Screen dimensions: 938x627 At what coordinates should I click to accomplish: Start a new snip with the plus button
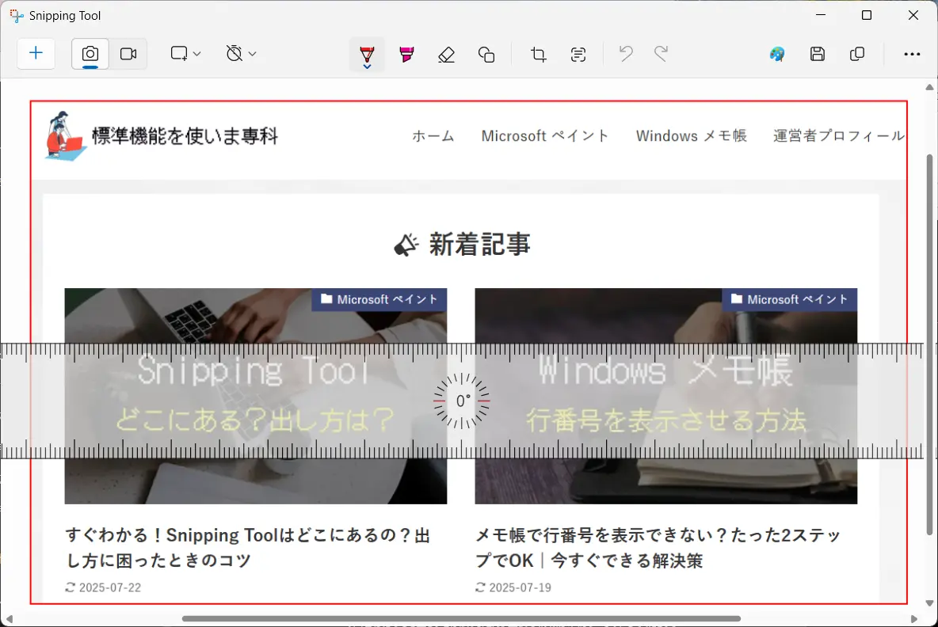pos(36,53)
